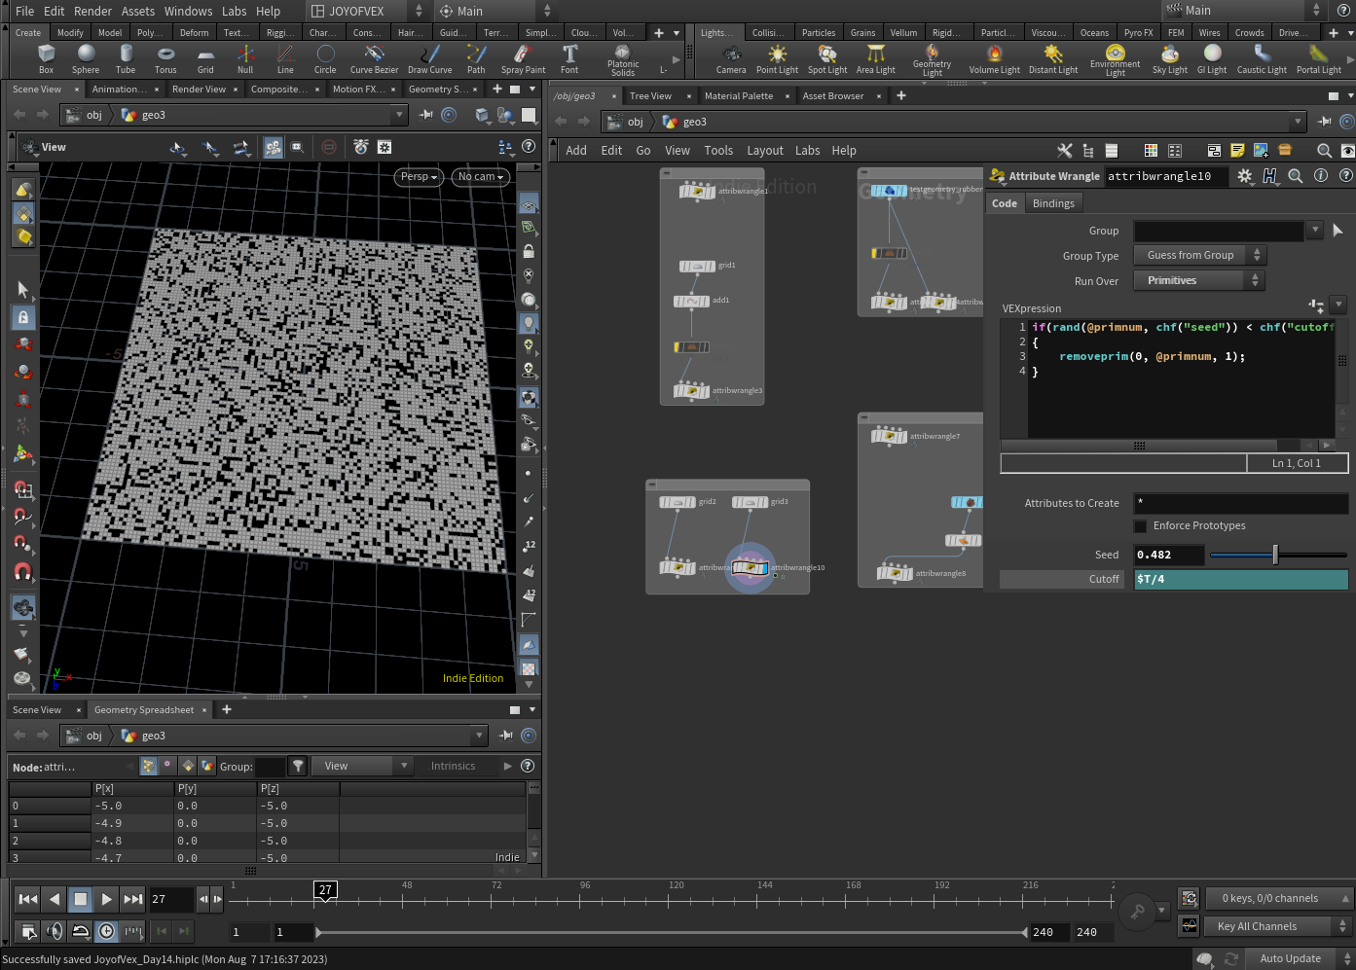The width and height of the screenshot is (1356, 970).
Task: Click the Cutoff expression field
Action: click(1240, 579)
